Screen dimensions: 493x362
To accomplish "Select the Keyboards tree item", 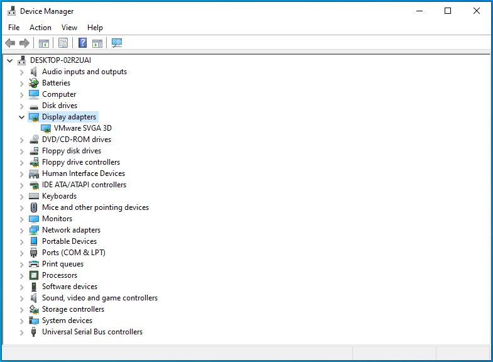I will (x=59, y=196).
